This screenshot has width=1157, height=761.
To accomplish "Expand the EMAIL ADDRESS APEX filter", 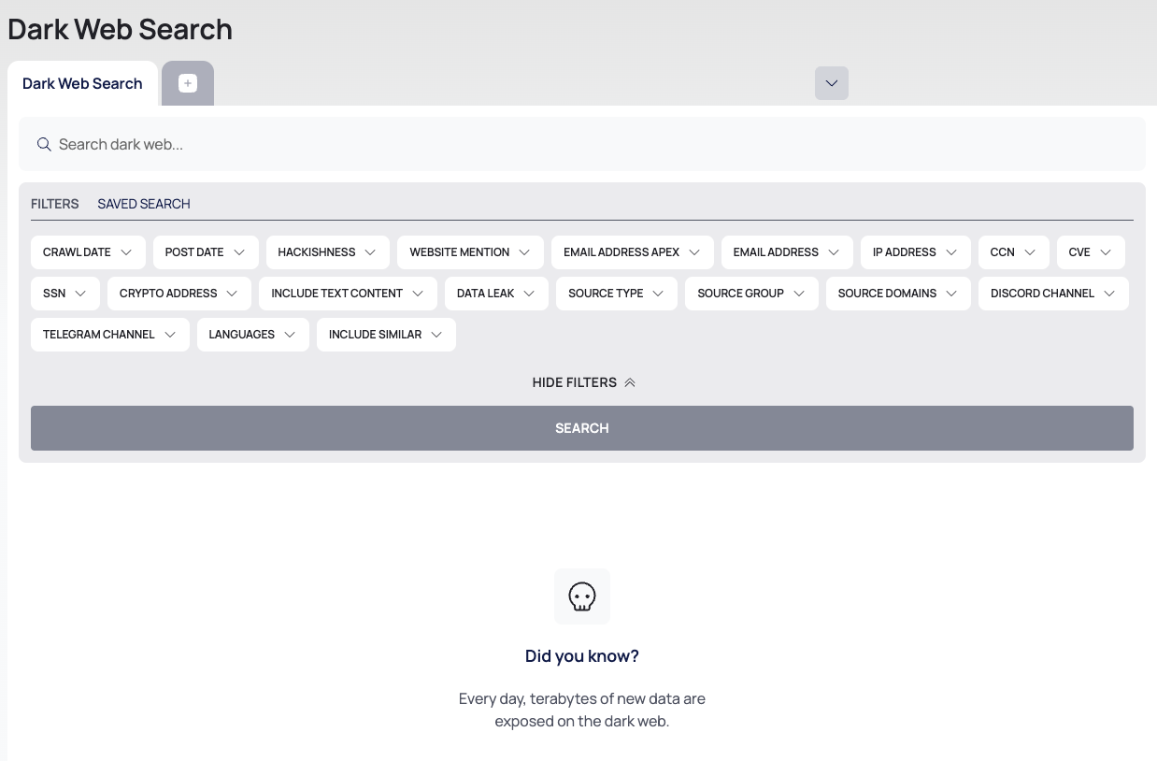I will coord(633,252).
